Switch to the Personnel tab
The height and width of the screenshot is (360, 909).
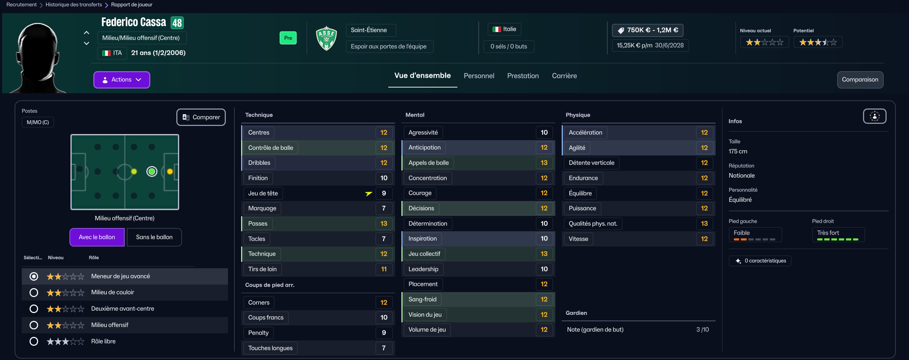point(479,76)
